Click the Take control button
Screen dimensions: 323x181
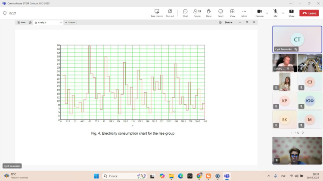tap(157, 13)
